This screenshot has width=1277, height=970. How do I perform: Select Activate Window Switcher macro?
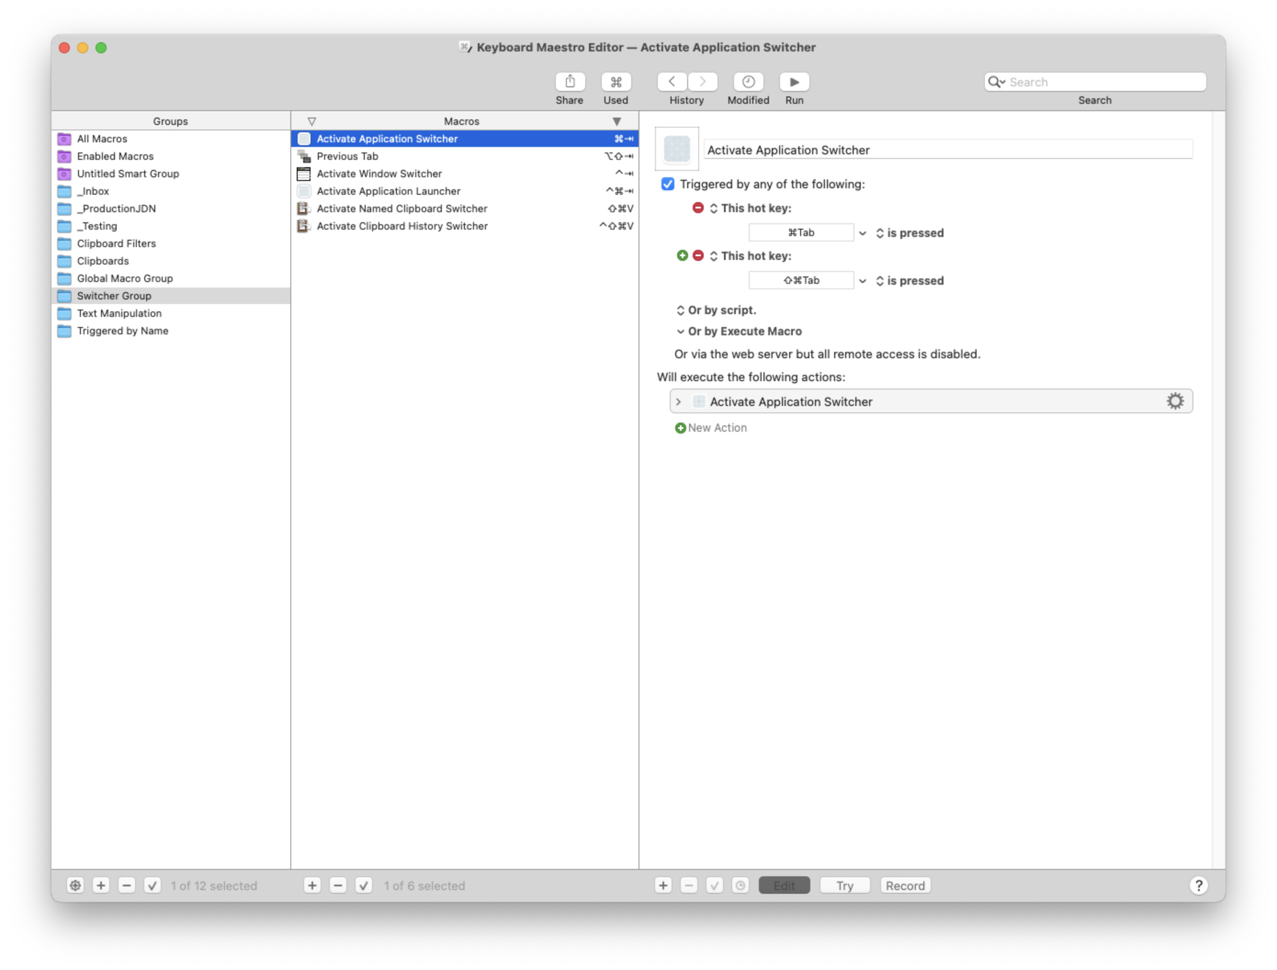[465, 174]
